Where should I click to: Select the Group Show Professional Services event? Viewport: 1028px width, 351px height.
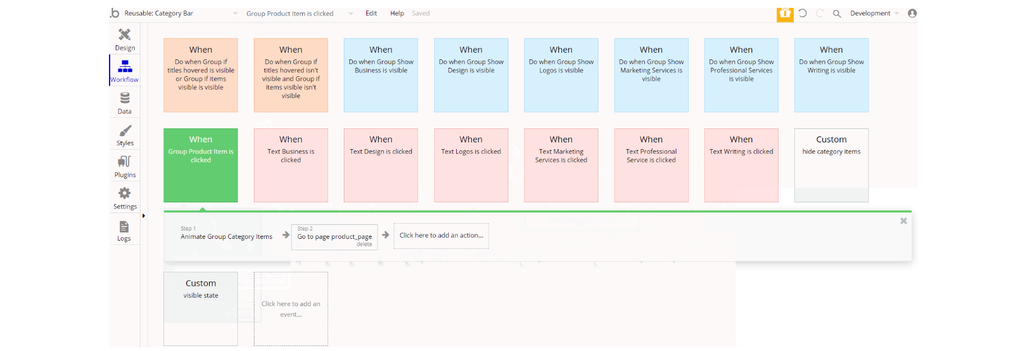(x=742, y=75)
